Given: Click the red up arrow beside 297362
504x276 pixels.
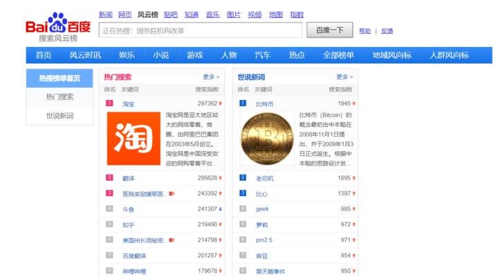Looking at the screenshot, I should click(221, 103).
